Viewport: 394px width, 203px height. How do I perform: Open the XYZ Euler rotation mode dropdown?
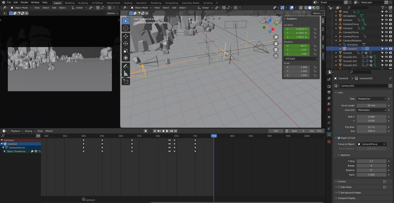pos(301,59)
